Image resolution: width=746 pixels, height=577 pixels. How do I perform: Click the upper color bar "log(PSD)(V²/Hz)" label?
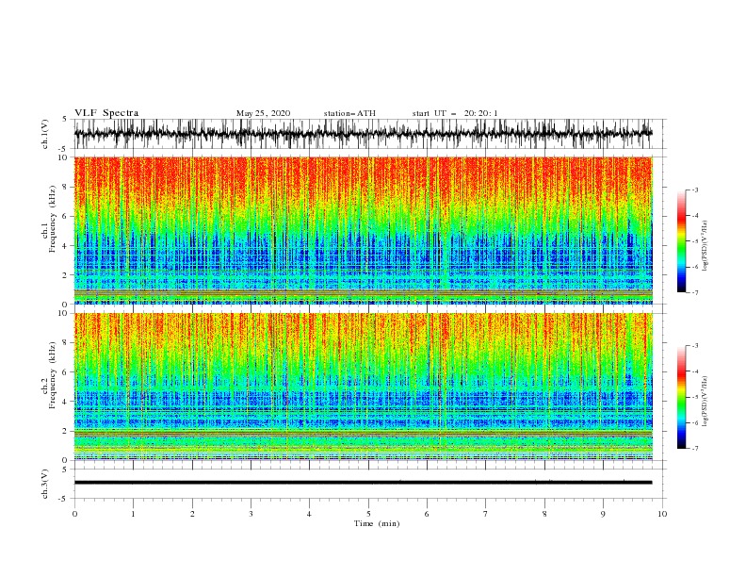click(705, 246)
